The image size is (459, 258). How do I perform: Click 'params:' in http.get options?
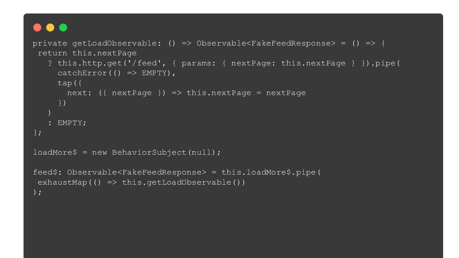pyautogui.click(x=199, y=63)
